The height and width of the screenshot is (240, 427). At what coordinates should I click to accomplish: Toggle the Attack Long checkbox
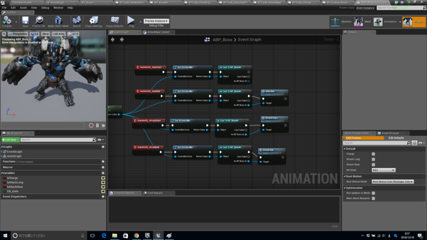tap(373, 159)
